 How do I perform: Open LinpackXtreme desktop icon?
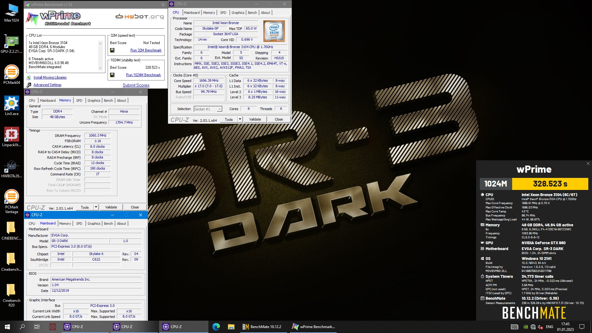point(11,137)
